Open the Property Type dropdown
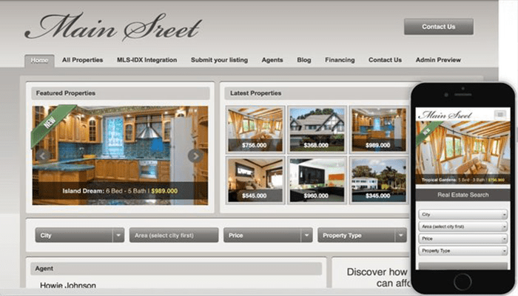 [x=363, y=235]
